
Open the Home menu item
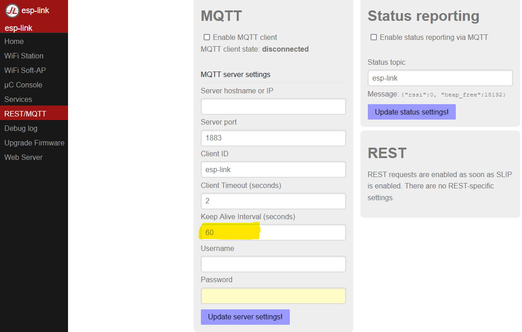[x=14, y=41]
